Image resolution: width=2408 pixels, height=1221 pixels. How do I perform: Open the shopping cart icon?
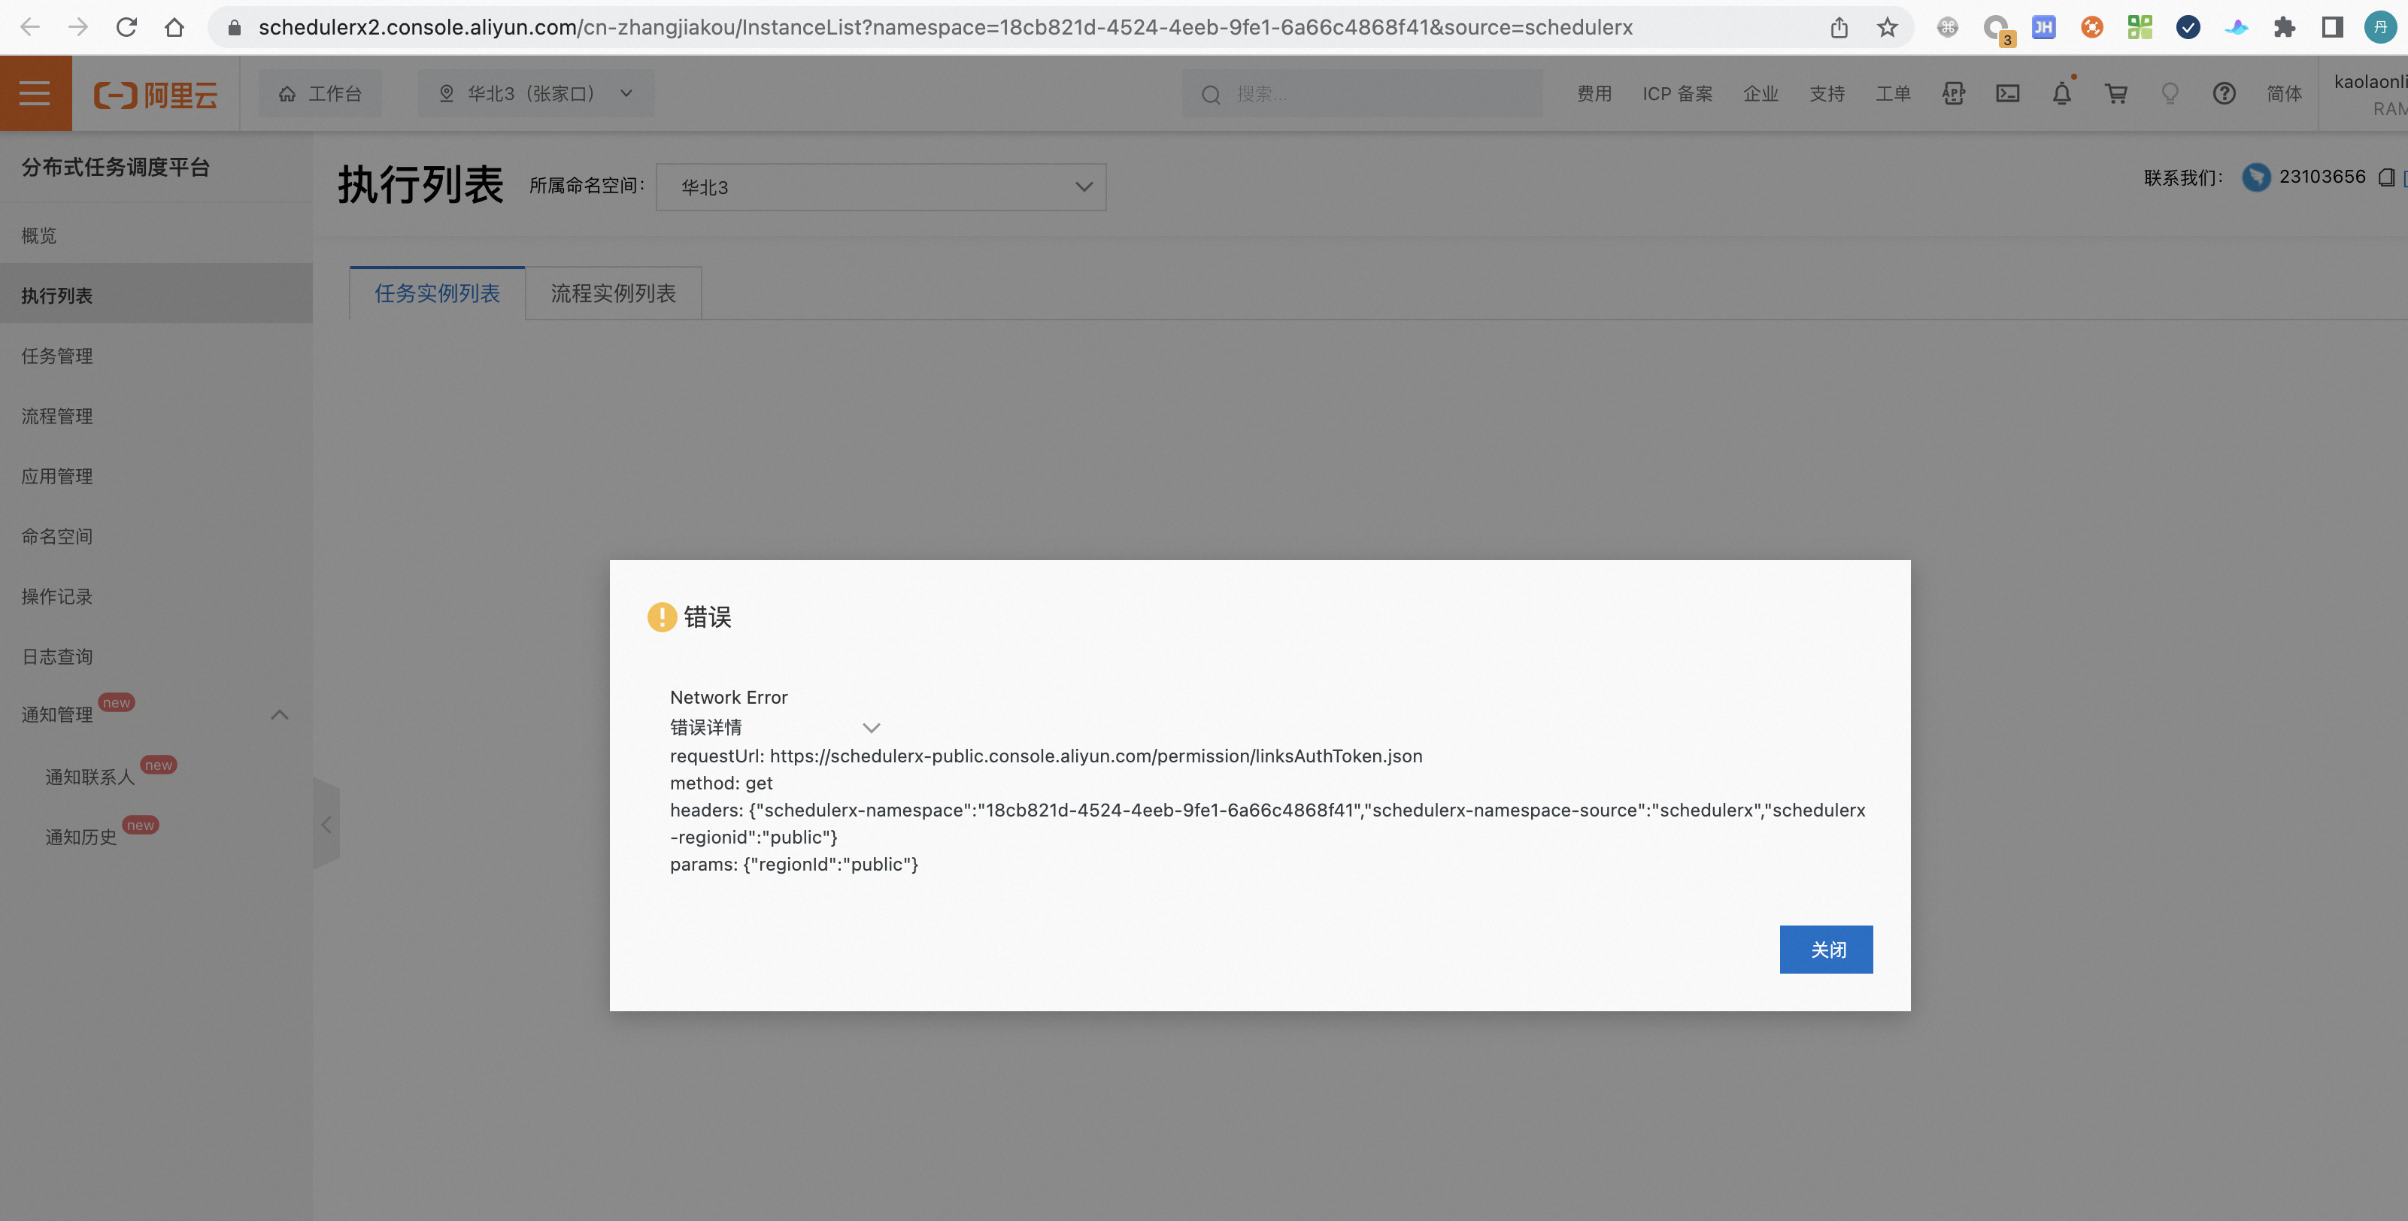(x=2115, y=93)
